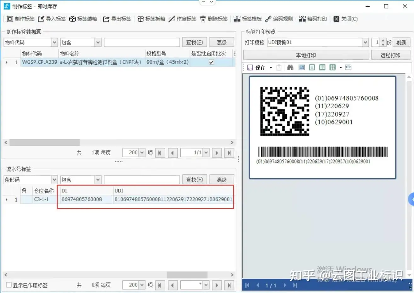The height and width of the screenshot is (293, 414).
Task: Go to next page in lower grid
Action: [x=217, y=285]
